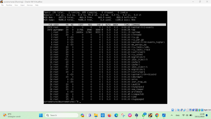Open the clock showing 12:48

pos(200,115)
